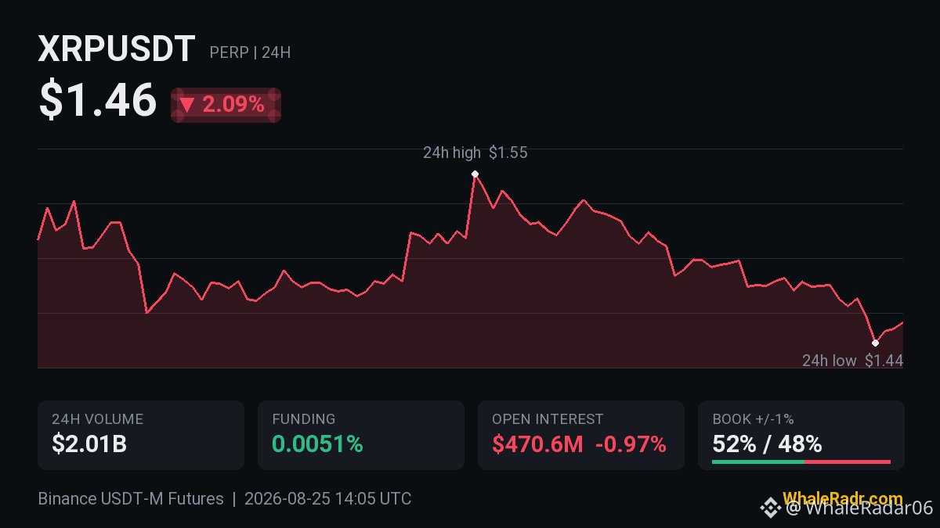Click the 0.0051% funding rate
Screen dimensions: 940x528
tap(318, 444)
